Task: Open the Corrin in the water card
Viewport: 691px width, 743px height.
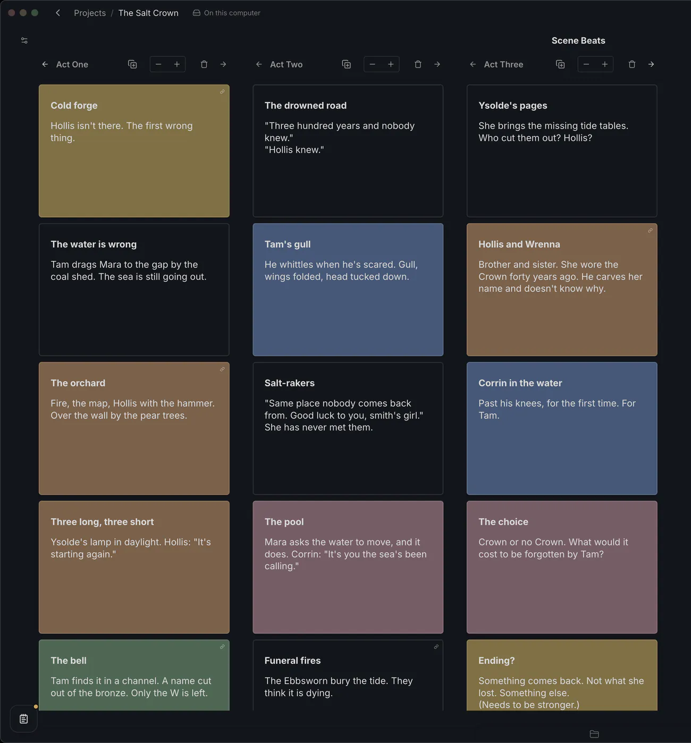Action: 562,428
